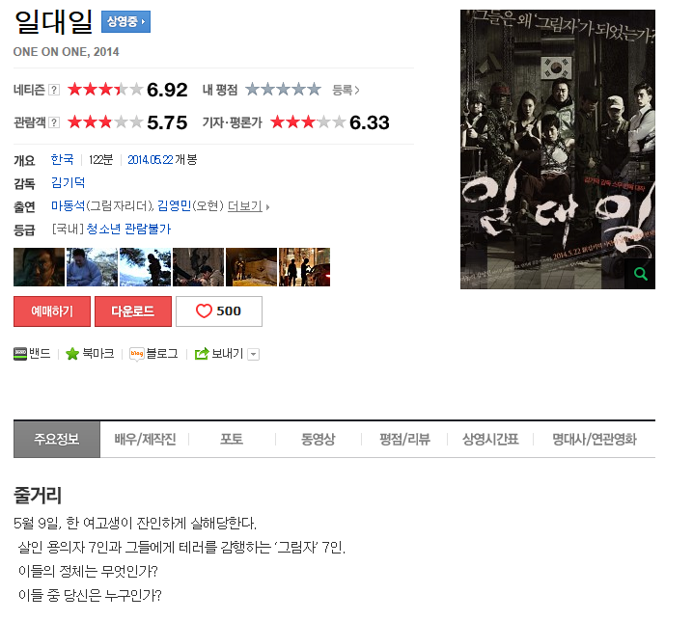This screenshot has width=693, height=621.
Task: Open the 평점/리뷰 tab
Action: point(404,439)
